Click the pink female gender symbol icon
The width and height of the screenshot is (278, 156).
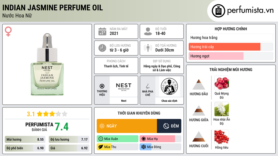click(x=8, y=31)
